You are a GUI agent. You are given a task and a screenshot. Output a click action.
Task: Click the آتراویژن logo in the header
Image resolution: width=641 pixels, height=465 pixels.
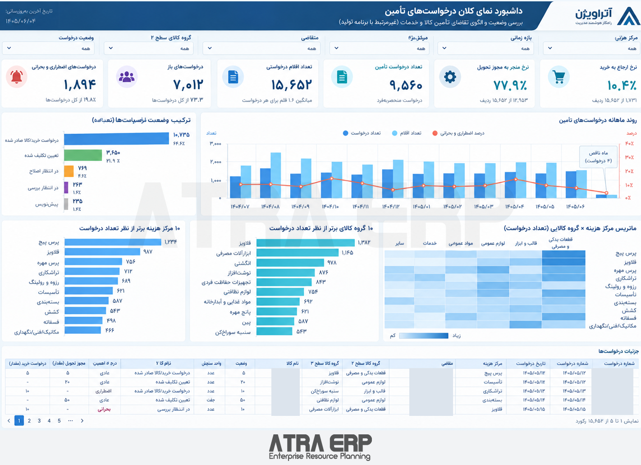[607, 16]
